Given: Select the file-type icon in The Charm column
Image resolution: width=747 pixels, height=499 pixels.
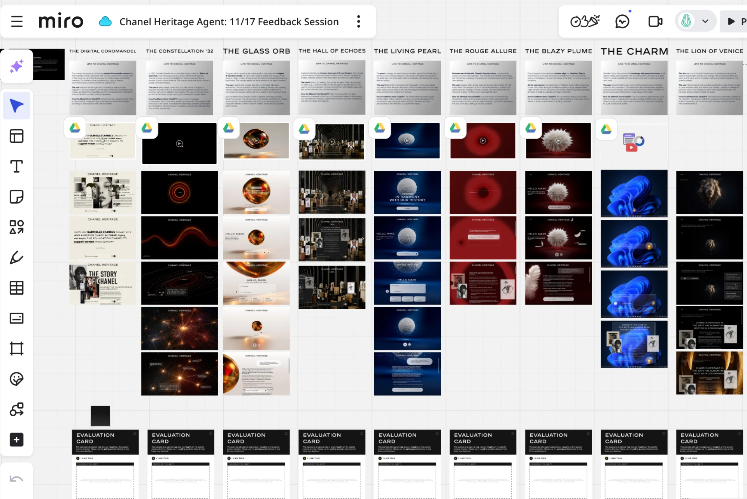Looking at the screenshot, I should pos(633,142).
